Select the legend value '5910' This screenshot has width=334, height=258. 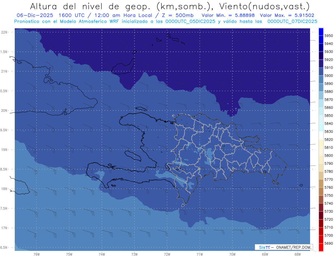click(x=329, y=68)
